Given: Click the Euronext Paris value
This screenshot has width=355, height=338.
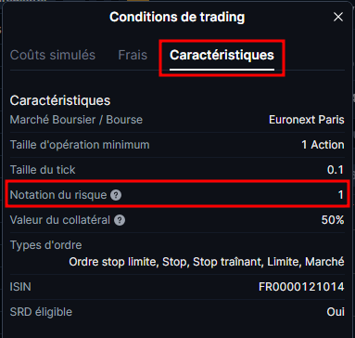Looking at the screenshot, I should click(x=307, y=120).
